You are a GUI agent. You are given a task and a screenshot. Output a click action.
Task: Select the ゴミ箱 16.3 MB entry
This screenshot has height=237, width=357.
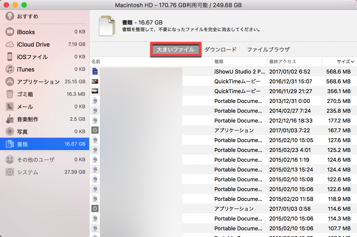[45, 94]
